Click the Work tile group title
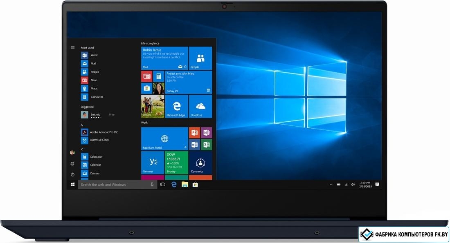 144,123
